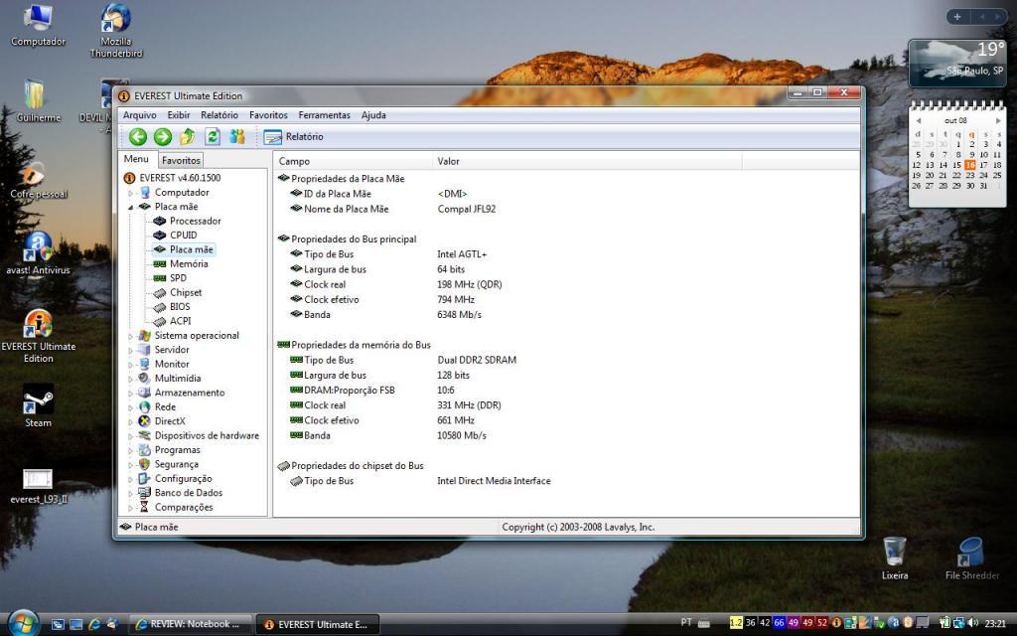Click the Up level arrow toolbar icon
Viewport: 1017px width, 636px height.
coord(188,136)
